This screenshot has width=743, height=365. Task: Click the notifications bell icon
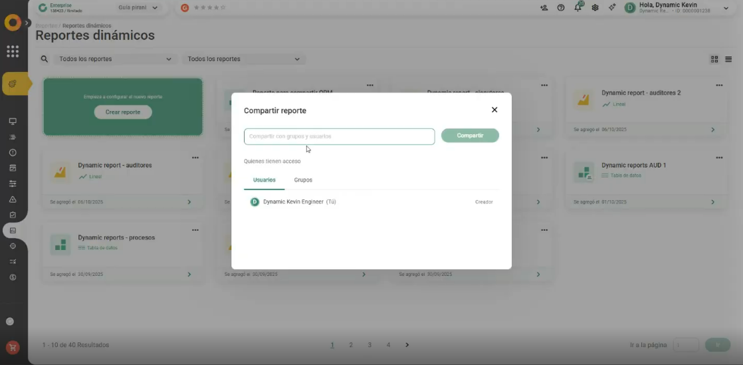(578, 8)
